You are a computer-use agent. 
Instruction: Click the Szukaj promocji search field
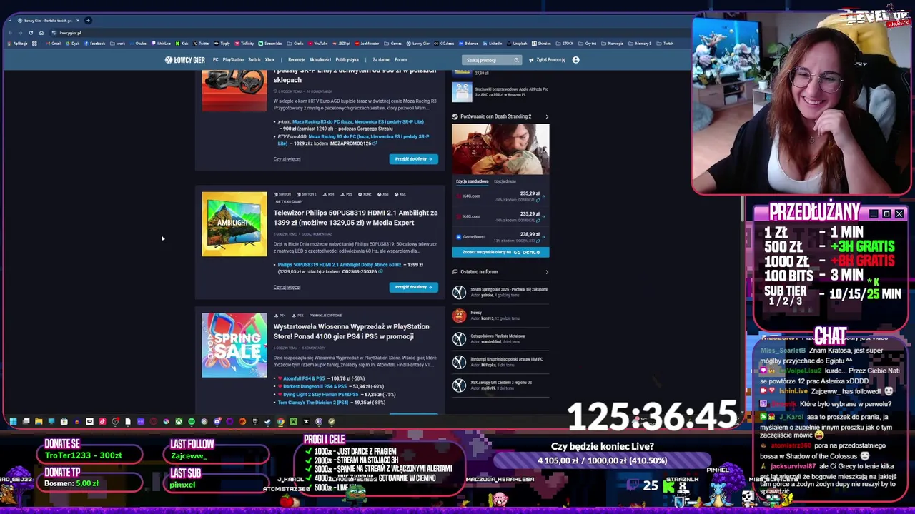click(492, 60)
